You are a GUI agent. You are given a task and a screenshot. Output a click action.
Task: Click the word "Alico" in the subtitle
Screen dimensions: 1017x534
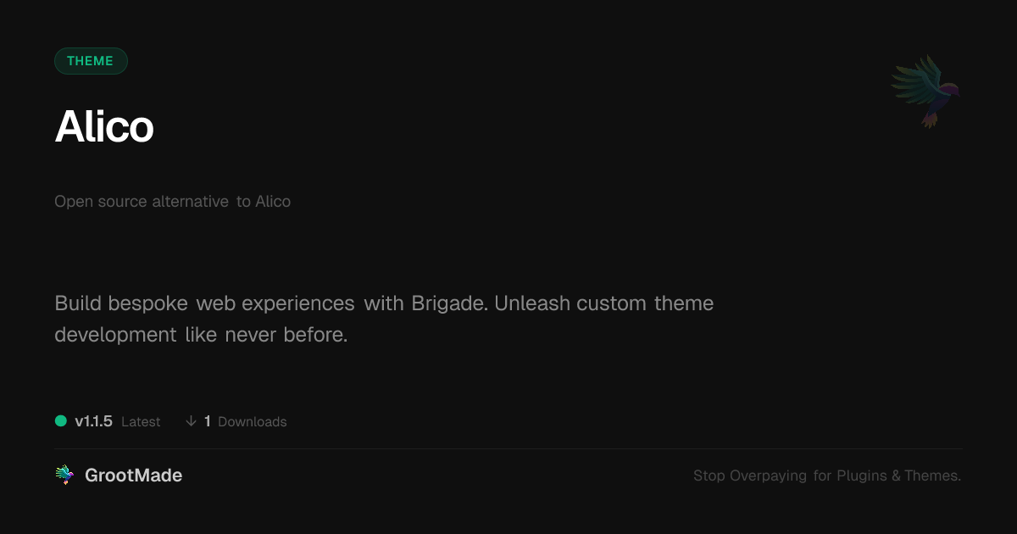pos(273,202)
